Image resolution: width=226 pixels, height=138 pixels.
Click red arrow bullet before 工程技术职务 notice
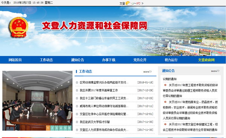[165, 85]
